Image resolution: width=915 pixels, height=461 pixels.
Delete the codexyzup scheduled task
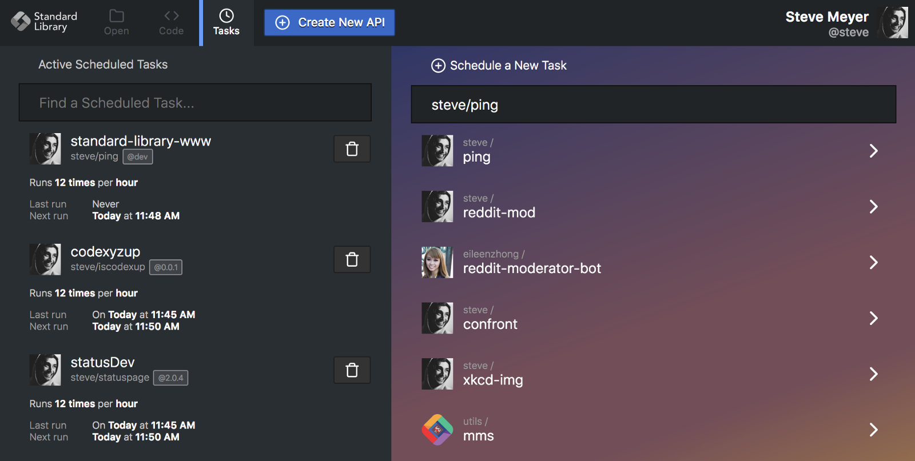pyautogui.click(x=352, y=260)
